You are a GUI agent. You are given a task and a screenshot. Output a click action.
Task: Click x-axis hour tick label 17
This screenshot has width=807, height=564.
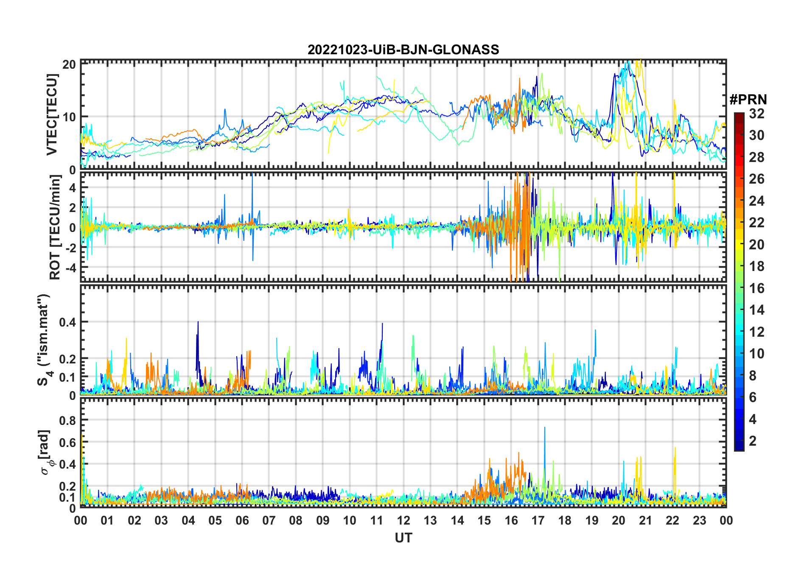point(538,521)
